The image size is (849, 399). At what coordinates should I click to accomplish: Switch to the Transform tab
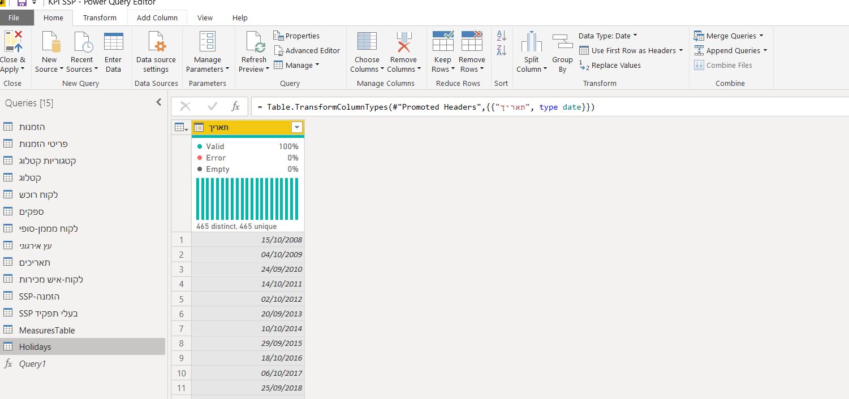coord(100,18)
